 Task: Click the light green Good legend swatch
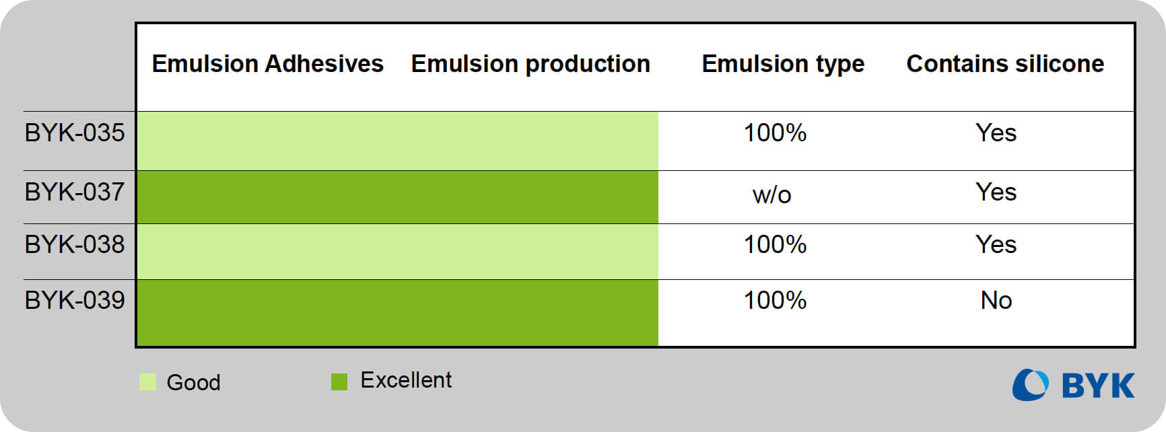tap(147, 382)
